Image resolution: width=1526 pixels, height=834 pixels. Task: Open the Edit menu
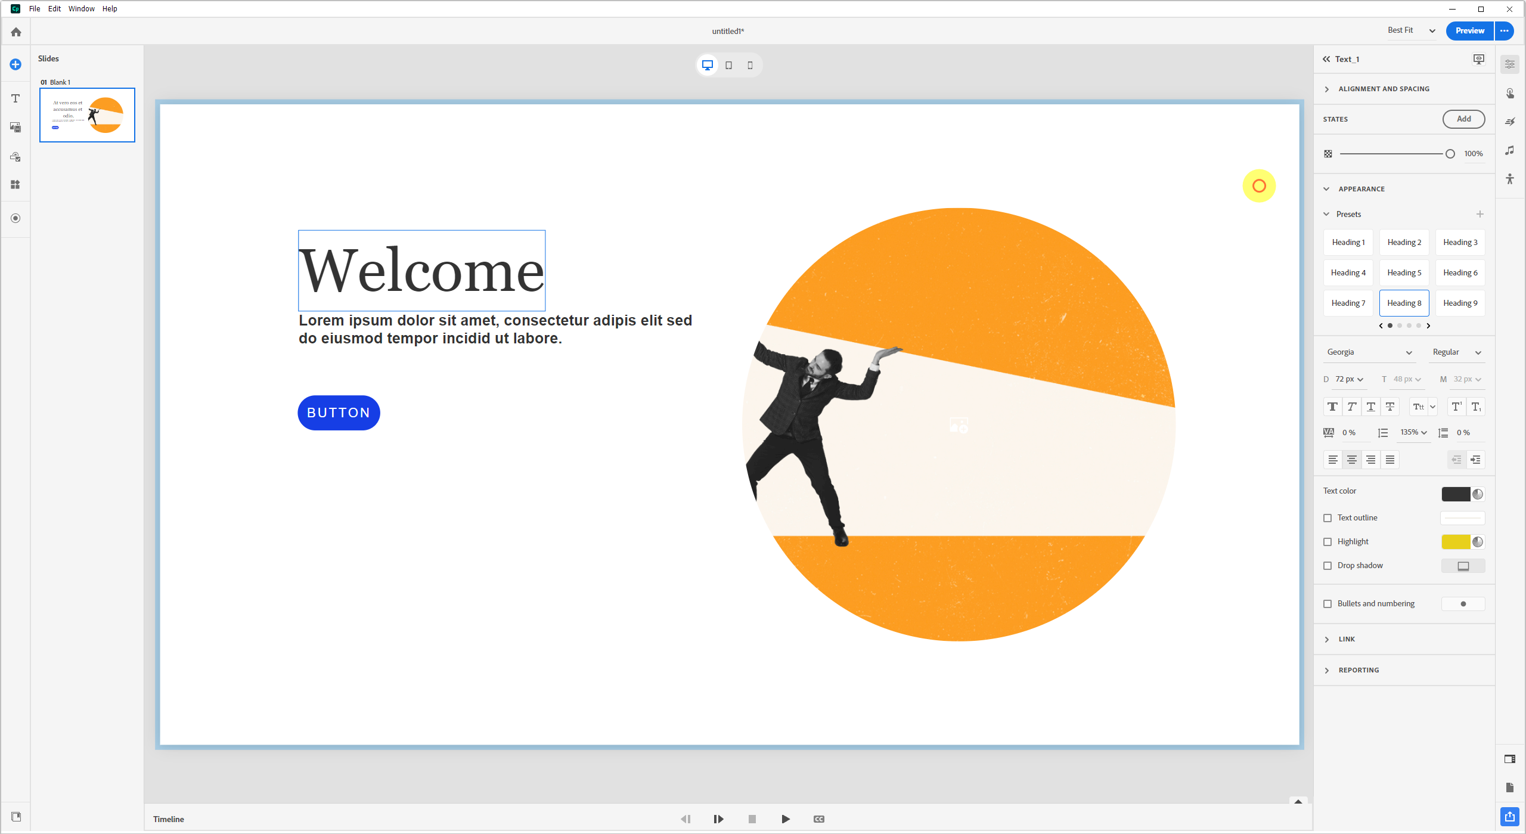point(54,8)
